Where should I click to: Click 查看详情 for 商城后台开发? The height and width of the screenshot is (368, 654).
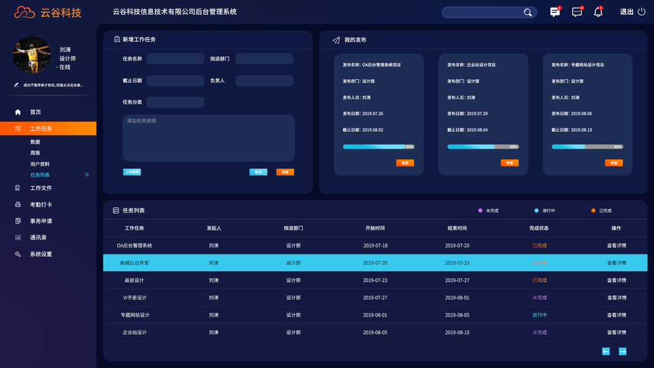(x=617, y=263)
